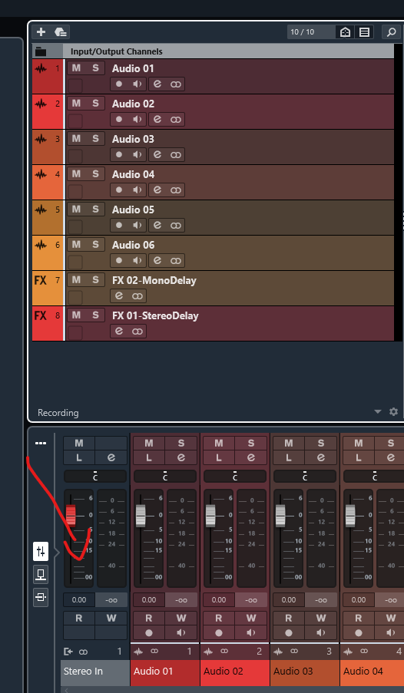Enable record on the Audio 02 track

click(x=118, y=119)
